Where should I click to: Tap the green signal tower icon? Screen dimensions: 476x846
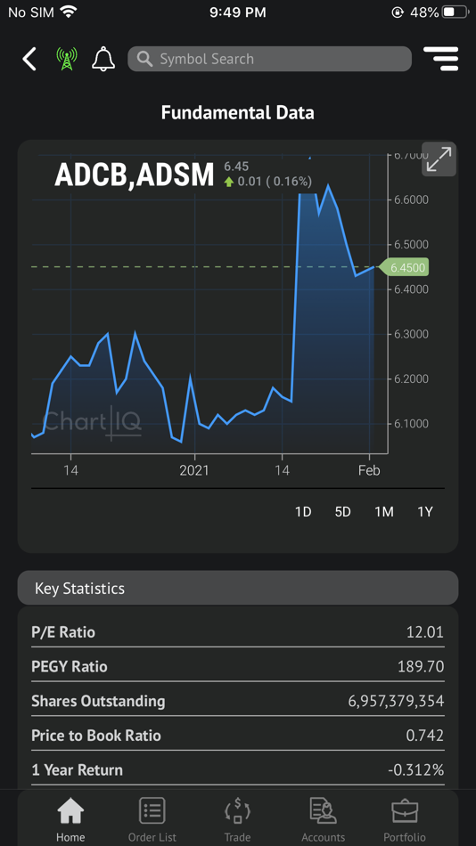coord(67,59)
